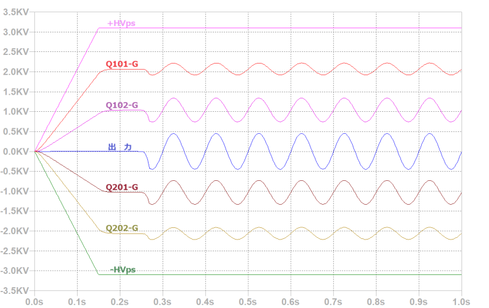Image resolution: width=489 pixels, height=308 pixels.
Task: Click the -1.5KV y-axis label
Action: (x=15, y=211)
